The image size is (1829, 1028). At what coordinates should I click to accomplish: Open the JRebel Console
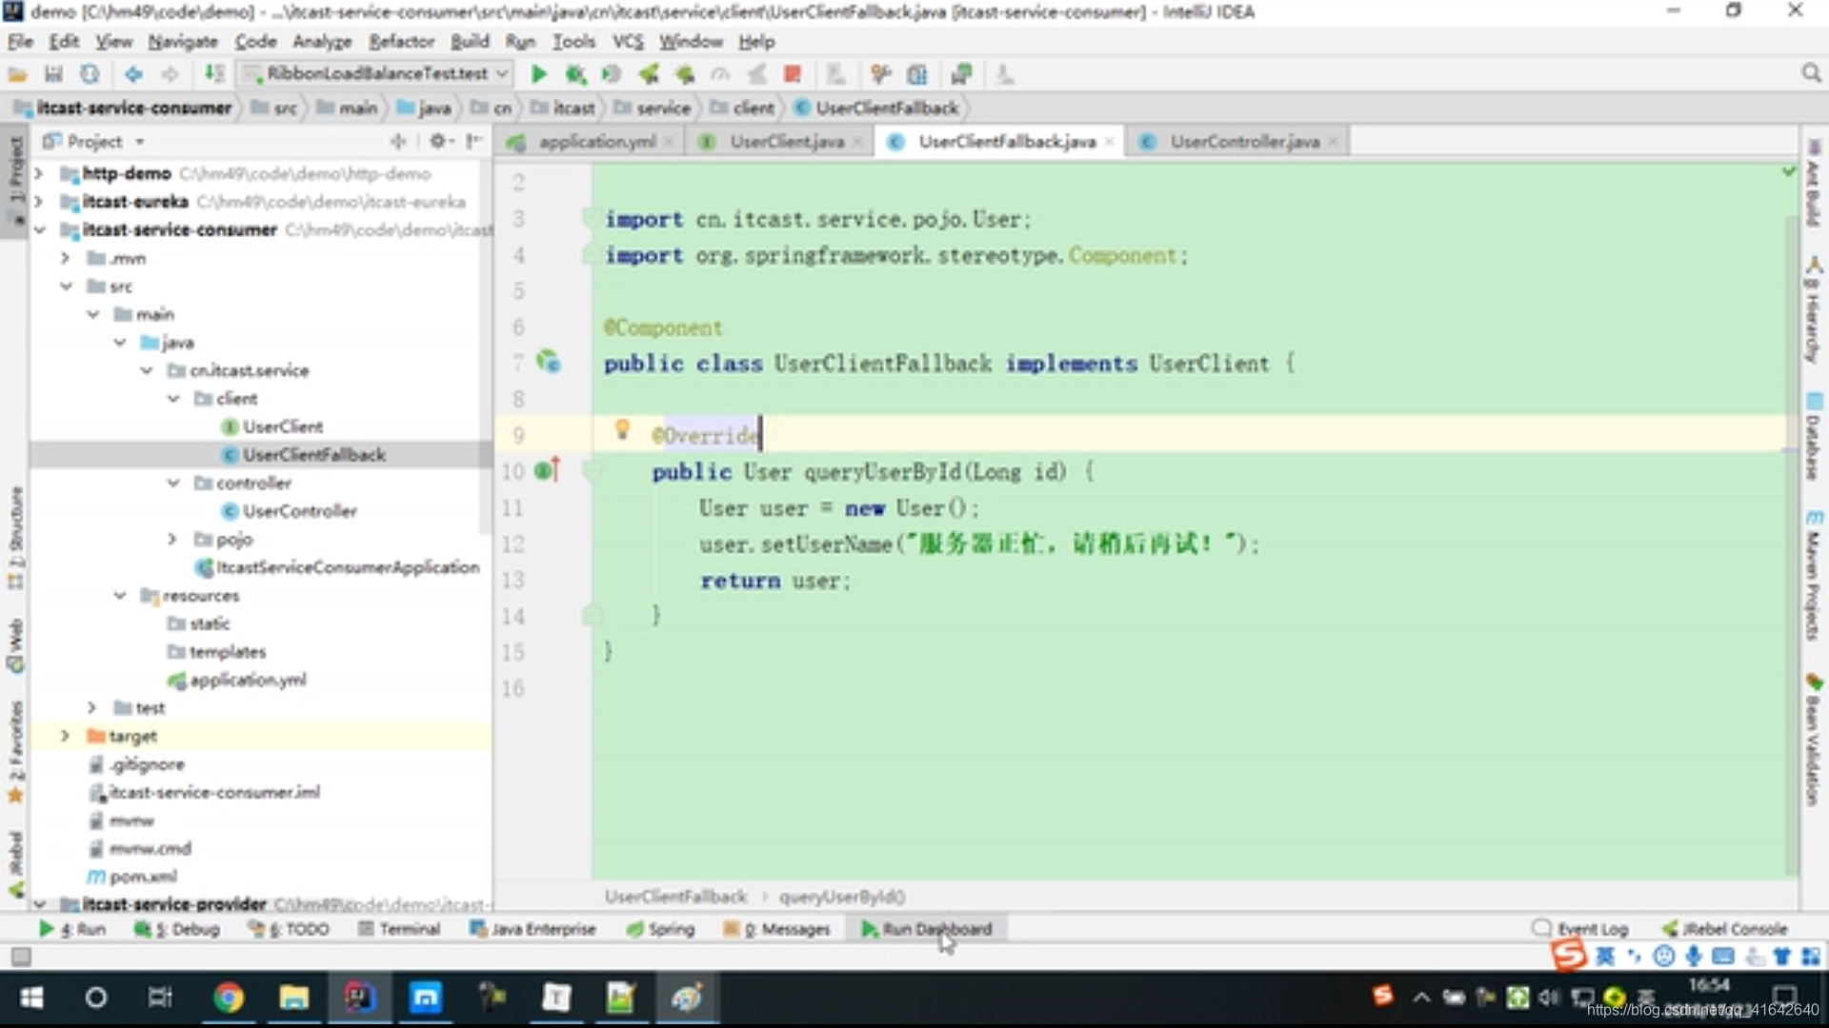pyautogui.click(x=1725, y=928)
